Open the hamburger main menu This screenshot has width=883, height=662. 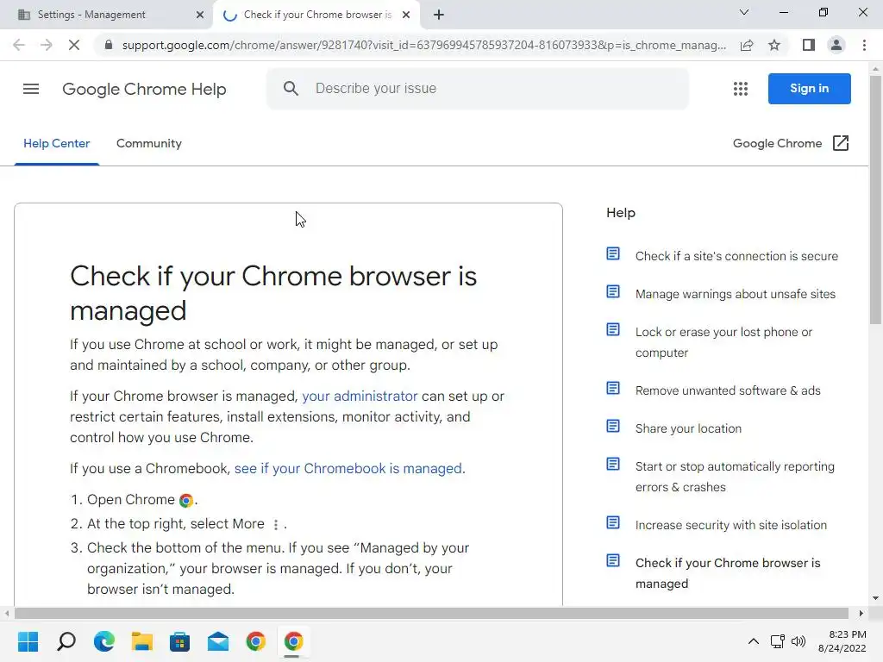coord(31,89)
